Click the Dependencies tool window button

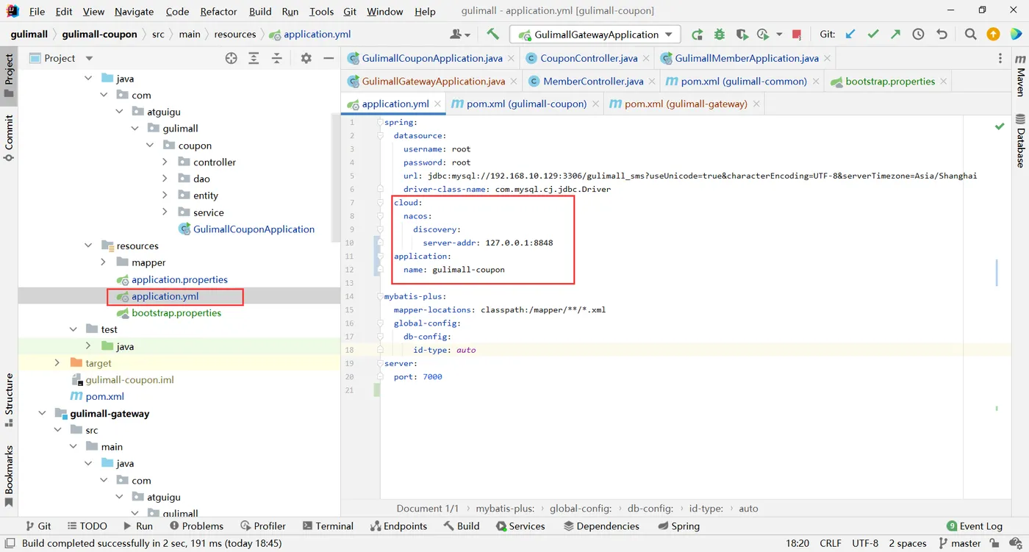tap(600, 526)
